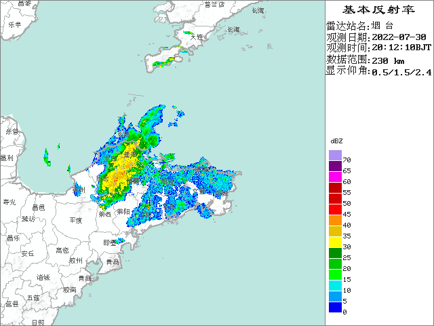Click the 基本反射率 title text

378,10
